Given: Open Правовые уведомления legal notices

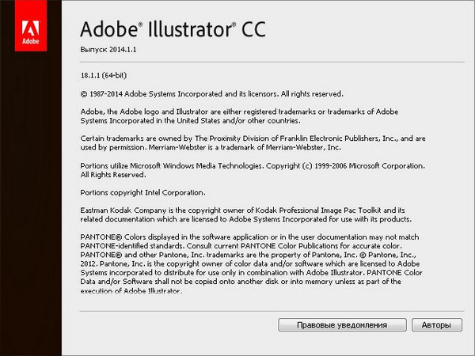Looking at the screenshot, I should point(341,325).
